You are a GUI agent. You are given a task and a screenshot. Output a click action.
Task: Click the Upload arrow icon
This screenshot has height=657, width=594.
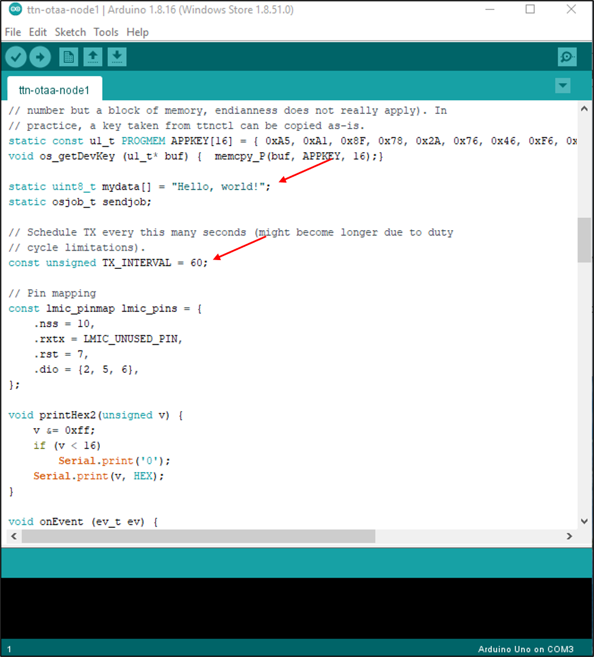[39, 56]
